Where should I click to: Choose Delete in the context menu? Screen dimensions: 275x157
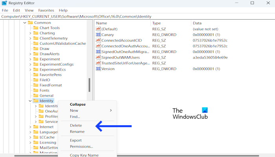click(76, 125)
